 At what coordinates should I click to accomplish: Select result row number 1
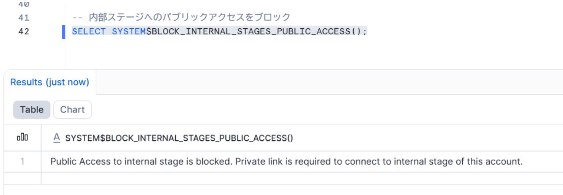[22, 161]
